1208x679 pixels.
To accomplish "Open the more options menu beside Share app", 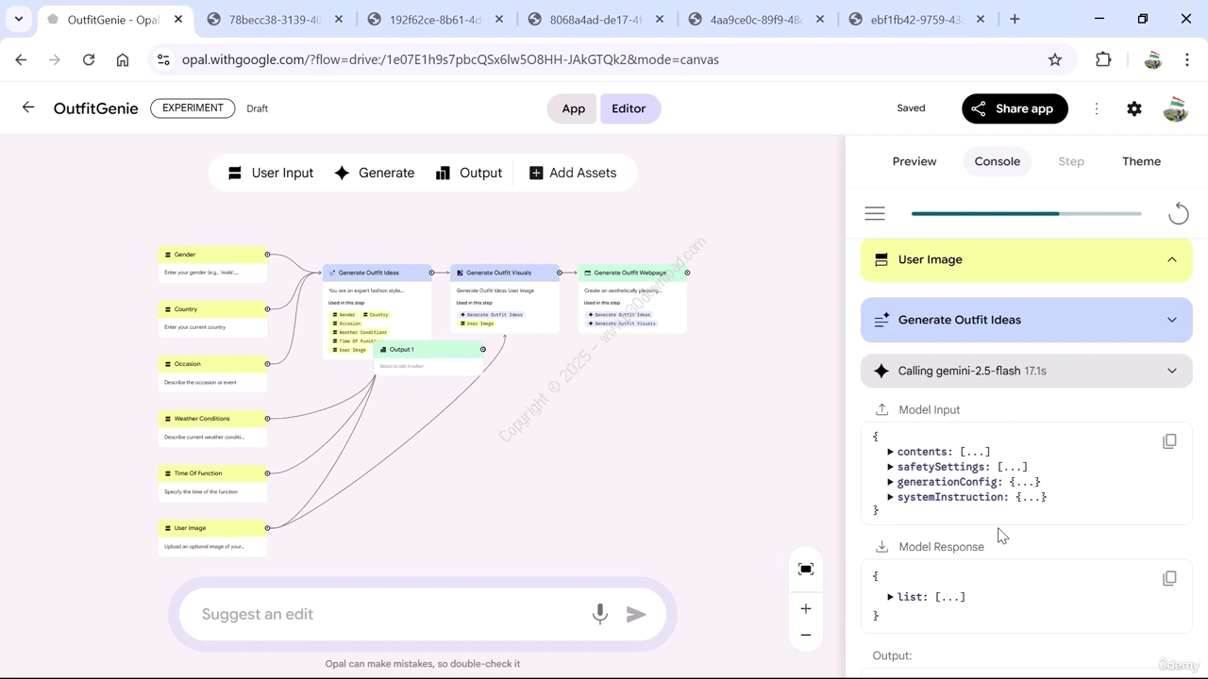I will (x=1097, y=108).
